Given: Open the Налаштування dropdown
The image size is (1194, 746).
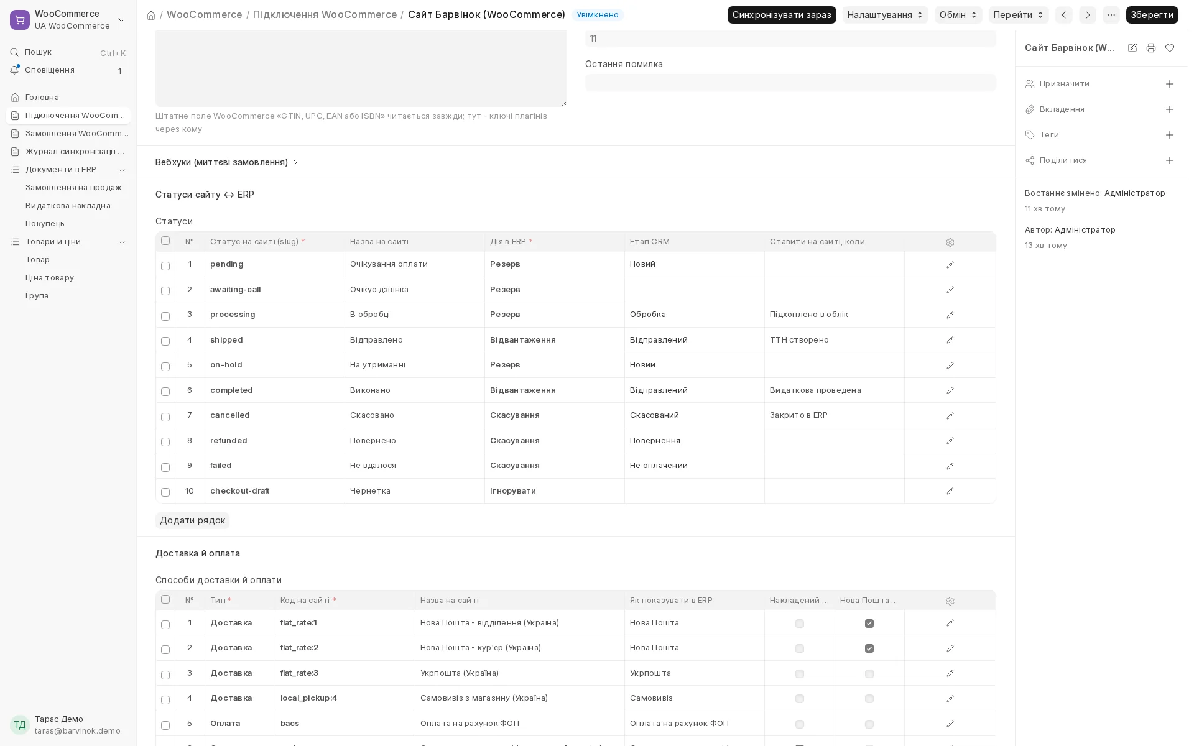Looking at the screenshot, I should (885, 15).
